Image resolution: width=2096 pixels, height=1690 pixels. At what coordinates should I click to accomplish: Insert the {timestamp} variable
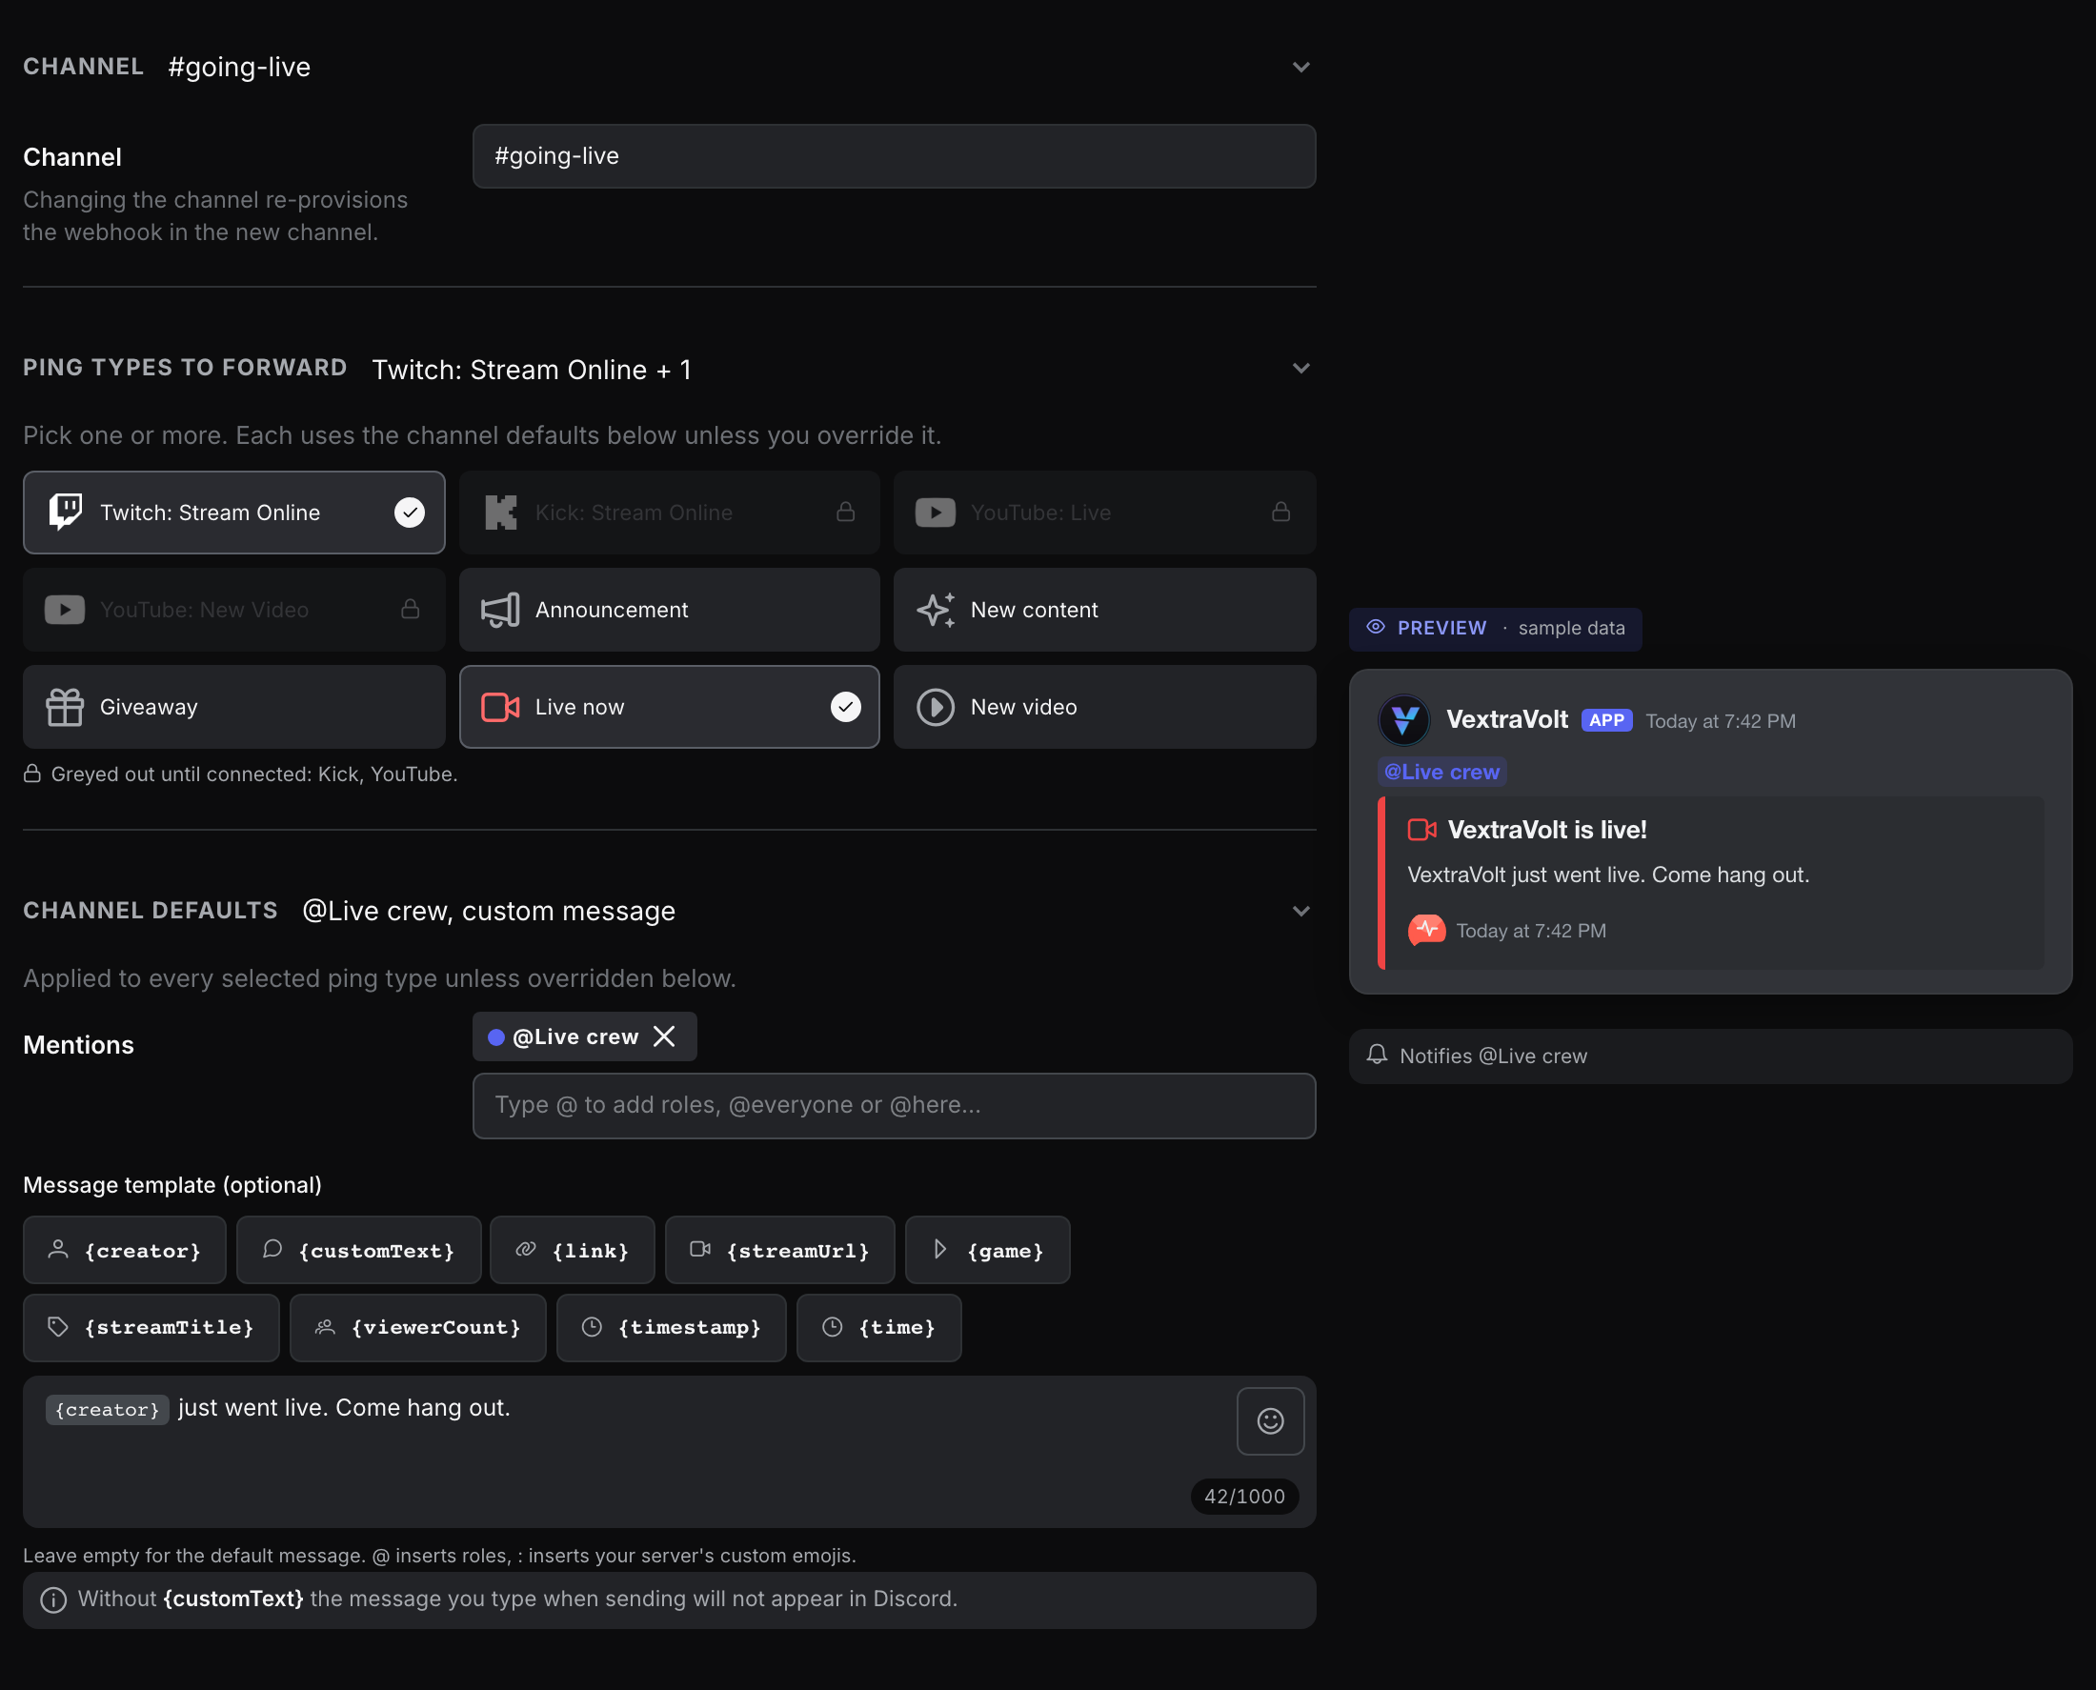click(x=671, y=1328)
